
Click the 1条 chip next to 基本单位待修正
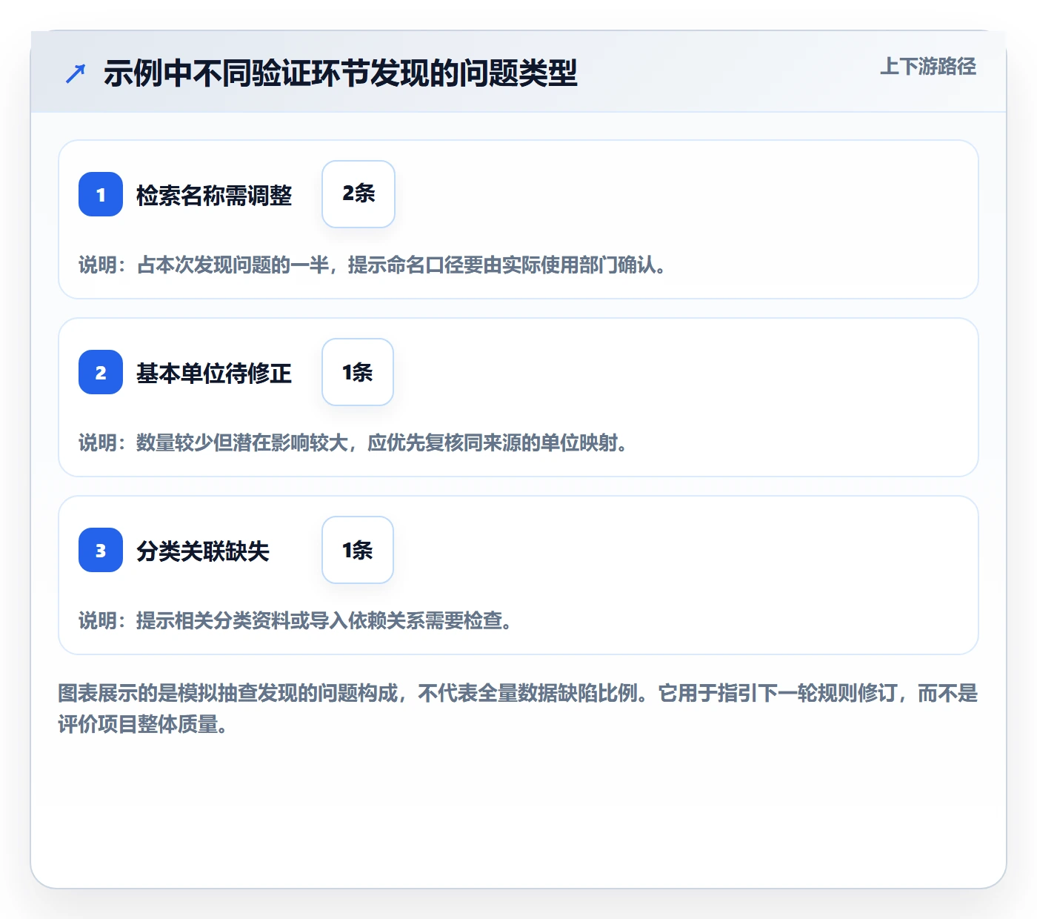pyautogui.click(x=358, y=372)
